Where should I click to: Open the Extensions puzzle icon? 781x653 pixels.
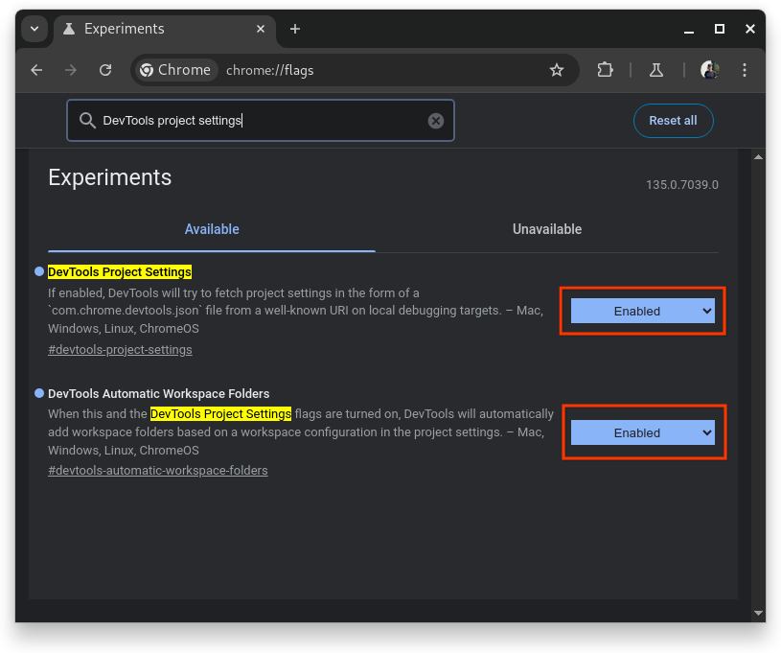click(605, 70)
